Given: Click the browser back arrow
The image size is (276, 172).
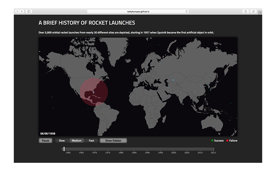Looking at the screenshot, I should 17,11.
